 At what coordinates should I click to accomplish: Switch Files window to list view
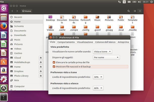(x=135, y=11)
